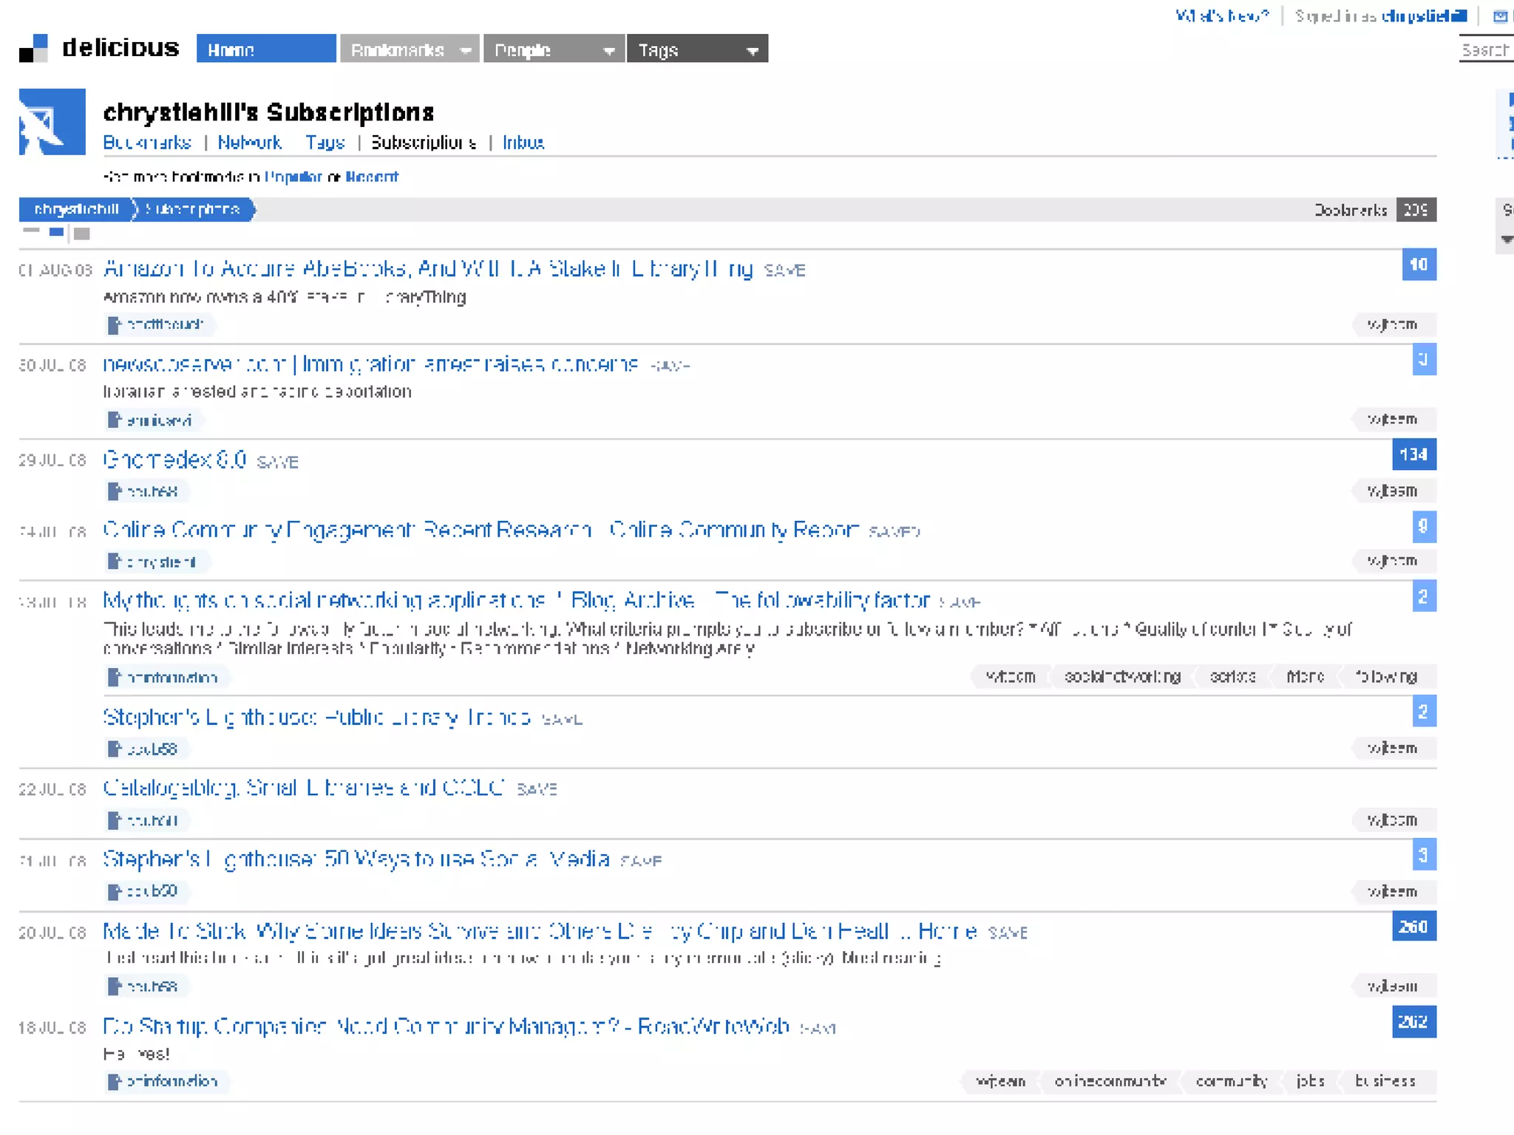Click the delicious logo icon
The image size is (1514, 1135).
[x=33, y=49]
